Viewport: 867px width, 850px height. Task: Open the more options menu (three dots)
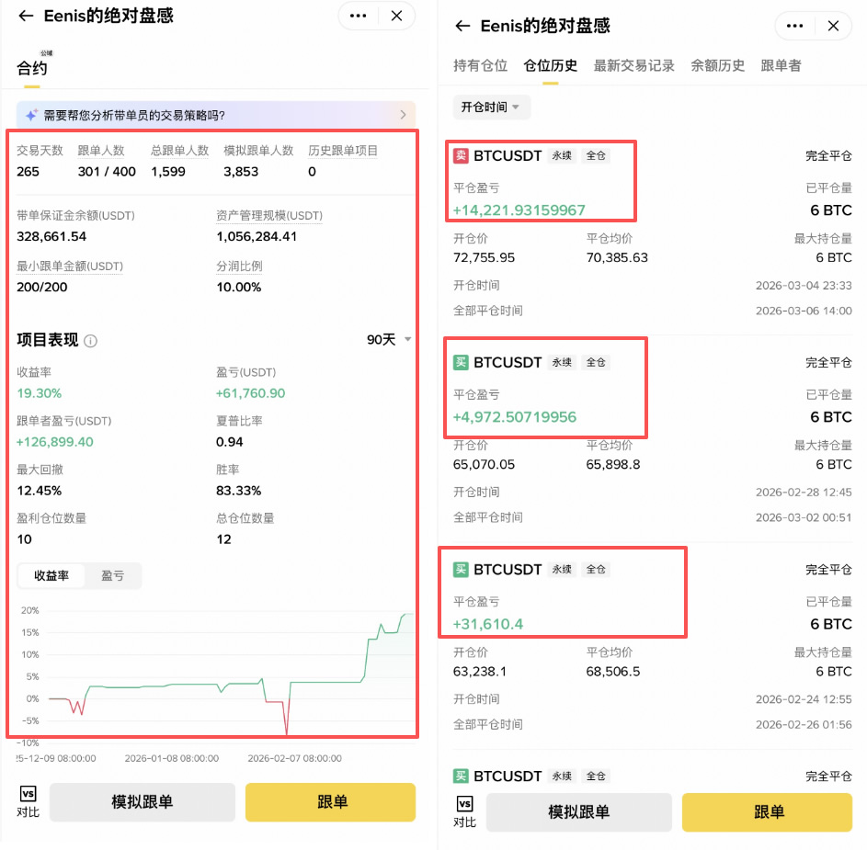(358, 16)
